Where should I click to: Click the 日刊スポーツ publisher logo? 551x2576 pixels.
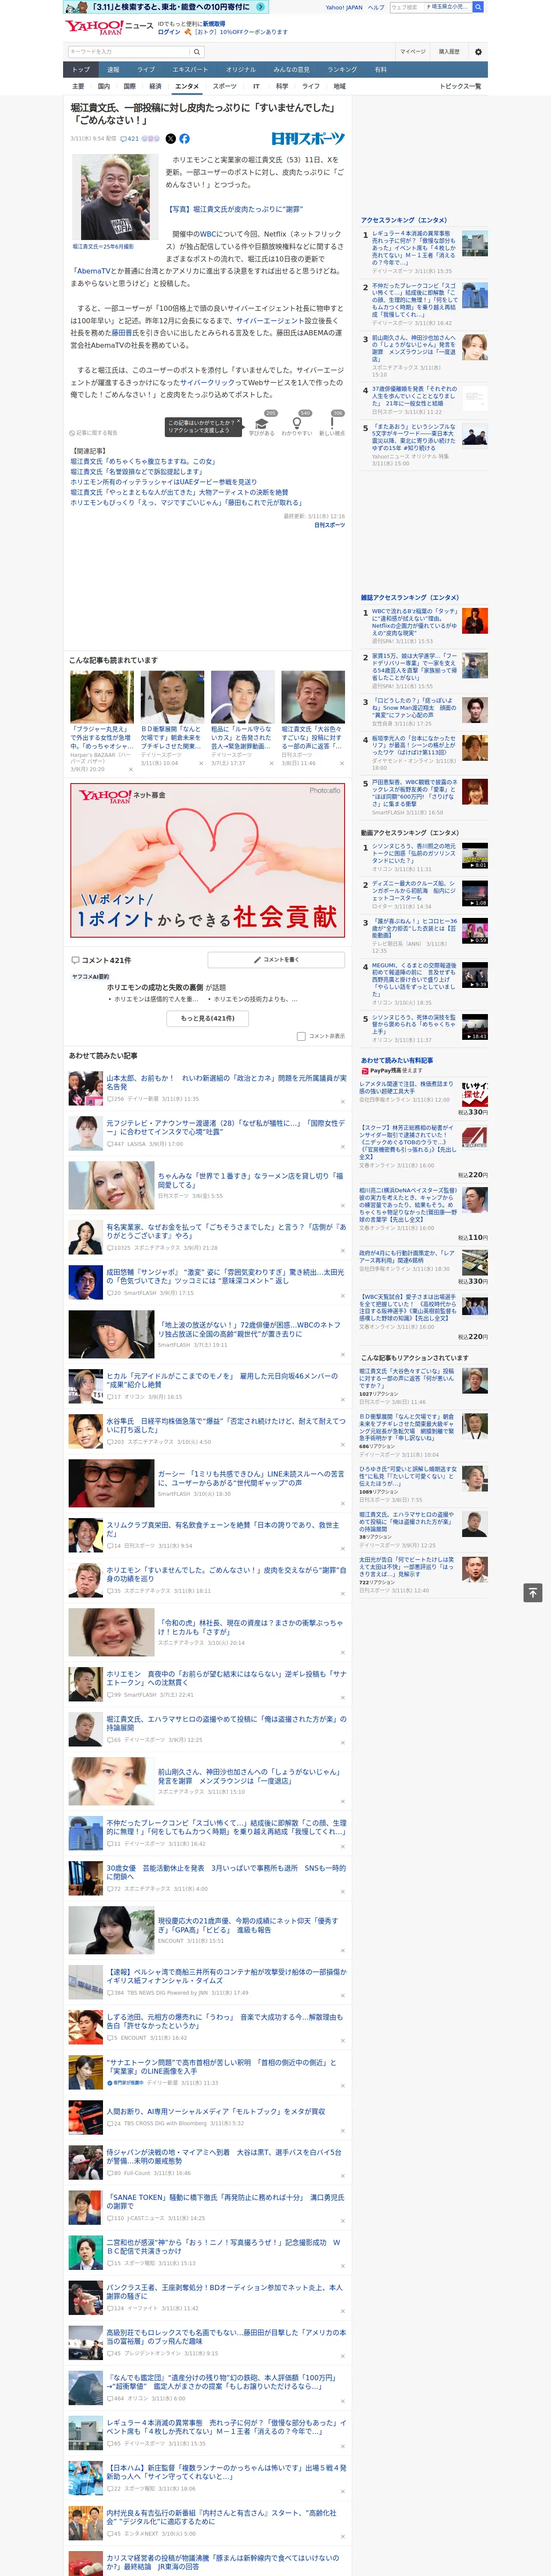308,139
